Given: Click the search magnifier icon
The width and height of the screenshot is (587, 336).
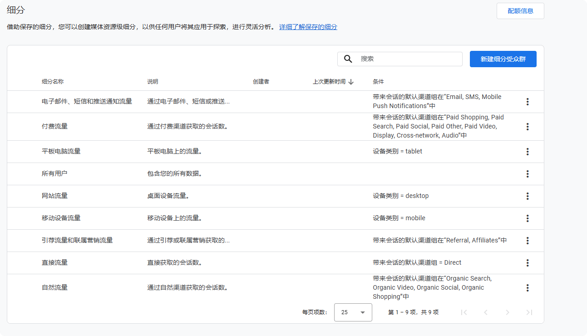Looking at the screenshot, I should [x=348, y=59].
